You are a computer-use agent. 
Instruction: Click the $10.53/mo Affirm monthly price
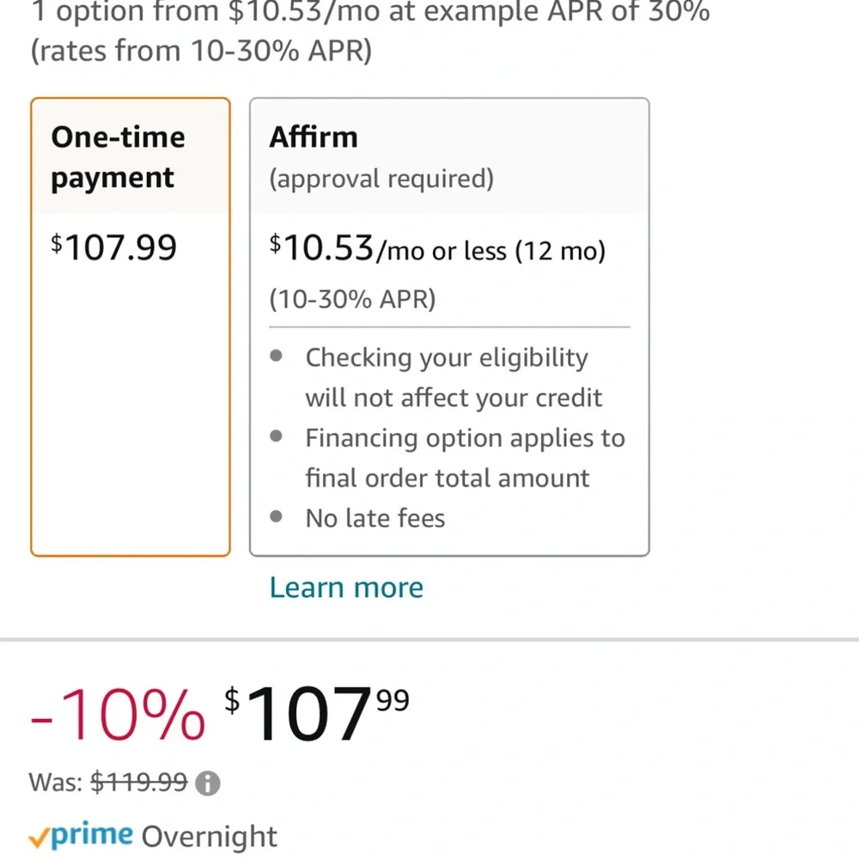[437, 248]
